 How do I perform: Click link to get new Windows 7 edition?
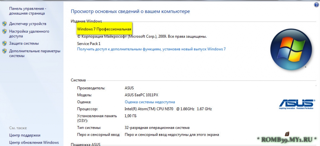(151, 49)
